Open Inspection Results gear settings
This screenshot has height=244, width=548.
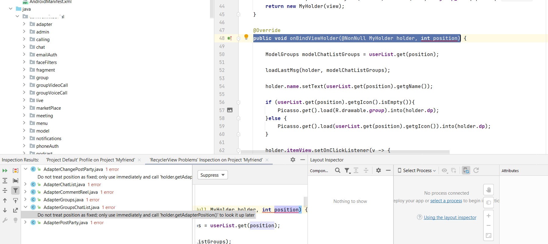(293, 160)
